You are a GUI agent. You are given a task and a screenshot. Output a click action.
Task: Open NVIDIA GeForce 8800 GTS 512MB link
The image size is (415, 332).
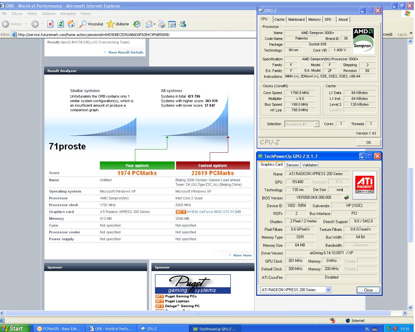coord(214,212)
